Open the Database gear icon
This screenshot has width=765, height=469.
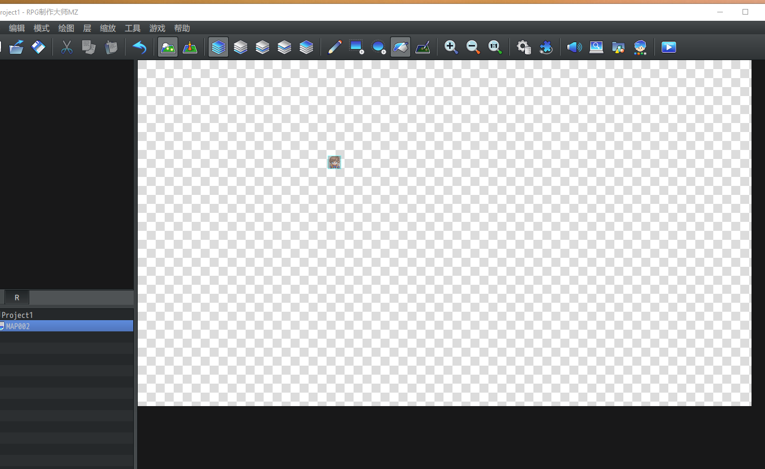coord(524,47)
